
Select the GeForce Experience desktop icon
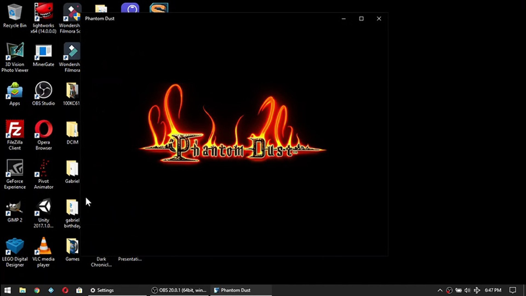15,174
